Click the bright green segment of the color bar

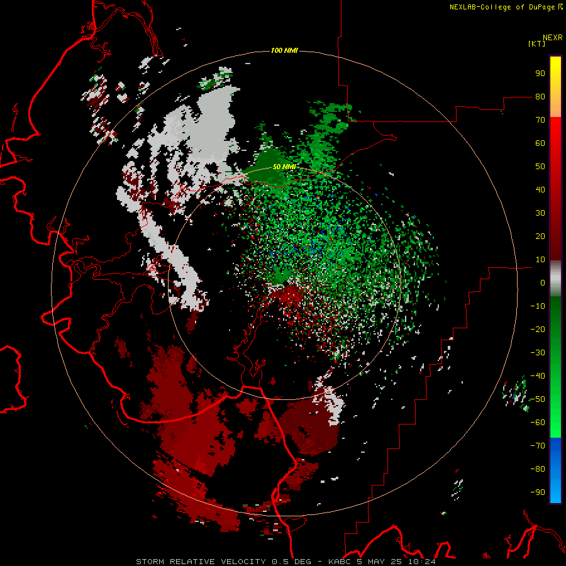555,415
